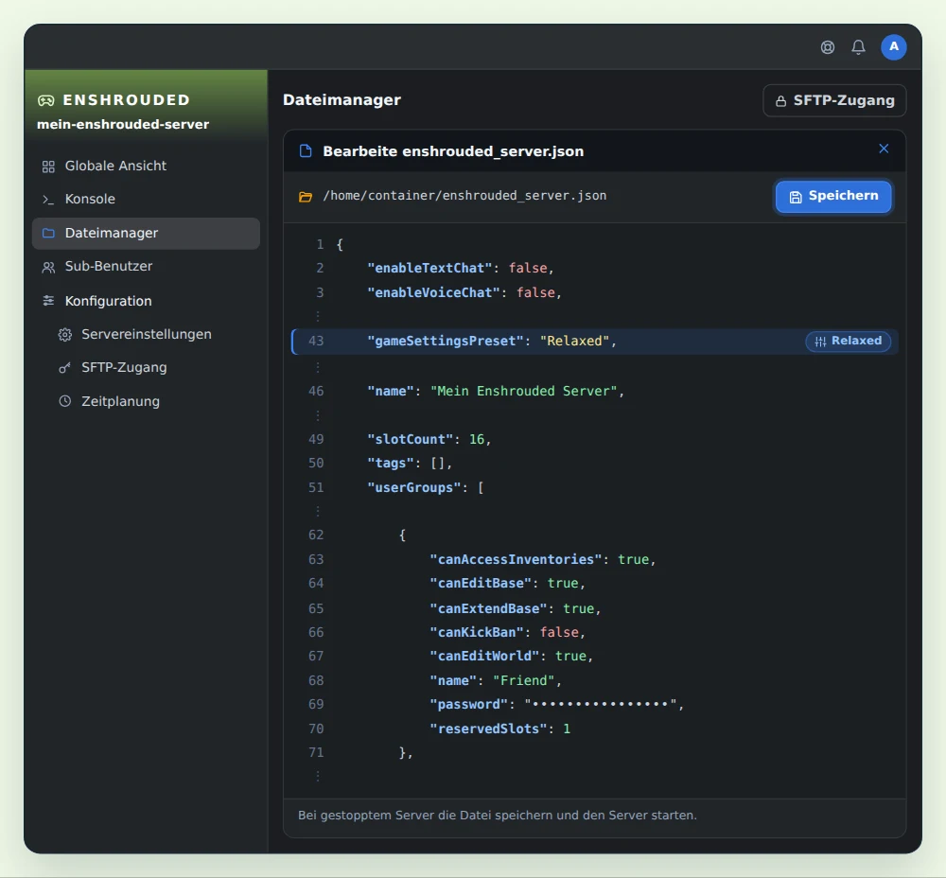Expand hidden lines after line 43
Viewport: 946px width, 878px height.
[317, 367]
